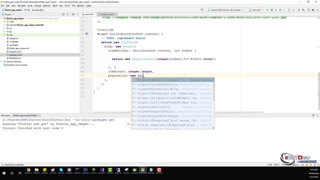320x180 pixels.
Task: Open the Edit menu
Action: pos(8,5)
